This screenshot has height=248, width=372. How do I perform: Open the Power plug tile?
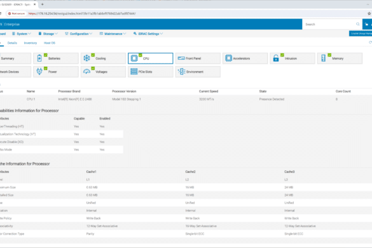coord(56,72)
